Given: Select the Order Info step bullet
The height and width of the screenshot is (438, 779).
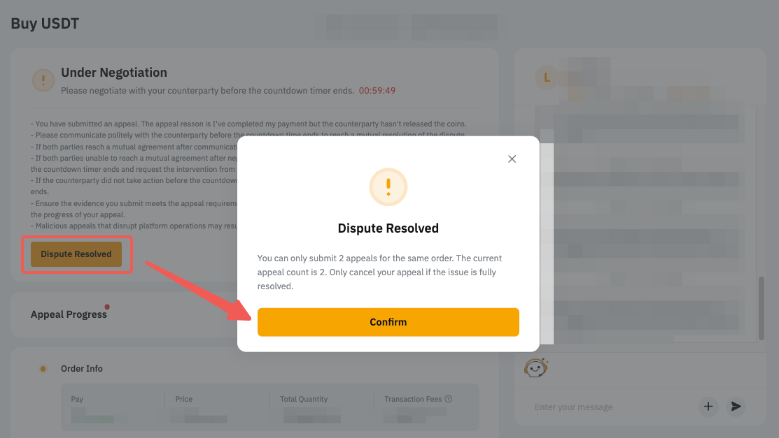Looking at the screenshot, I should point(43,369).
